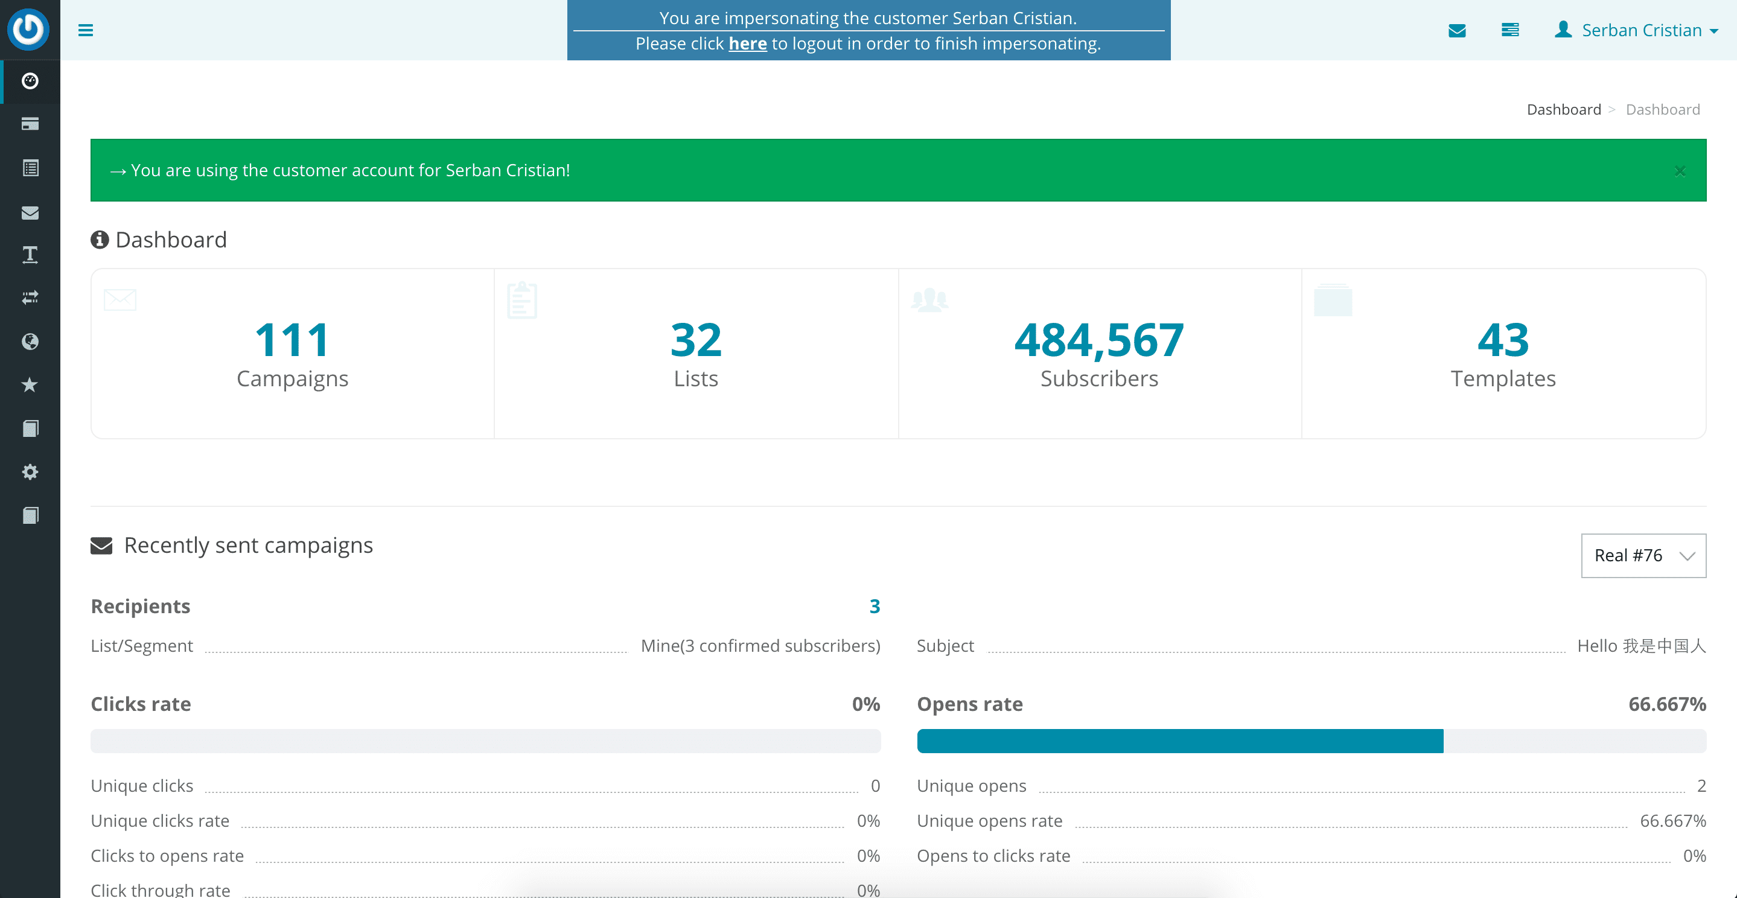Open the lists sidebar icon

pos(30,168)
